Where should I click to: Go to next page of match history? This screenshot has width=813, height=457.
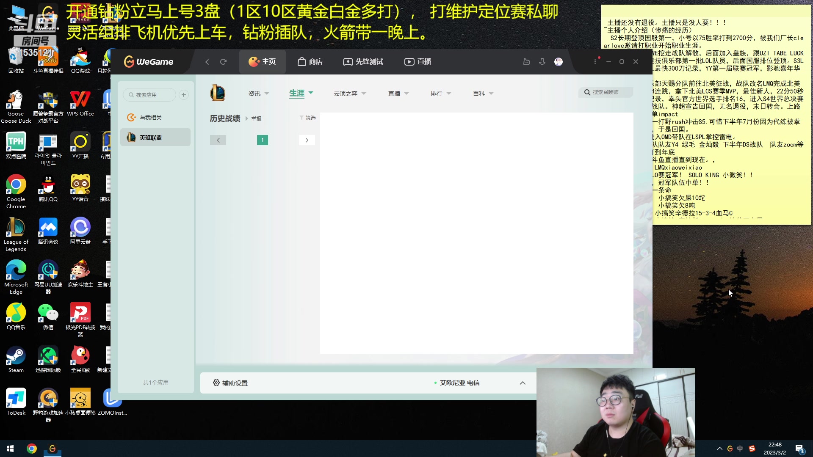pyautogui.click(x=307, y=140)
